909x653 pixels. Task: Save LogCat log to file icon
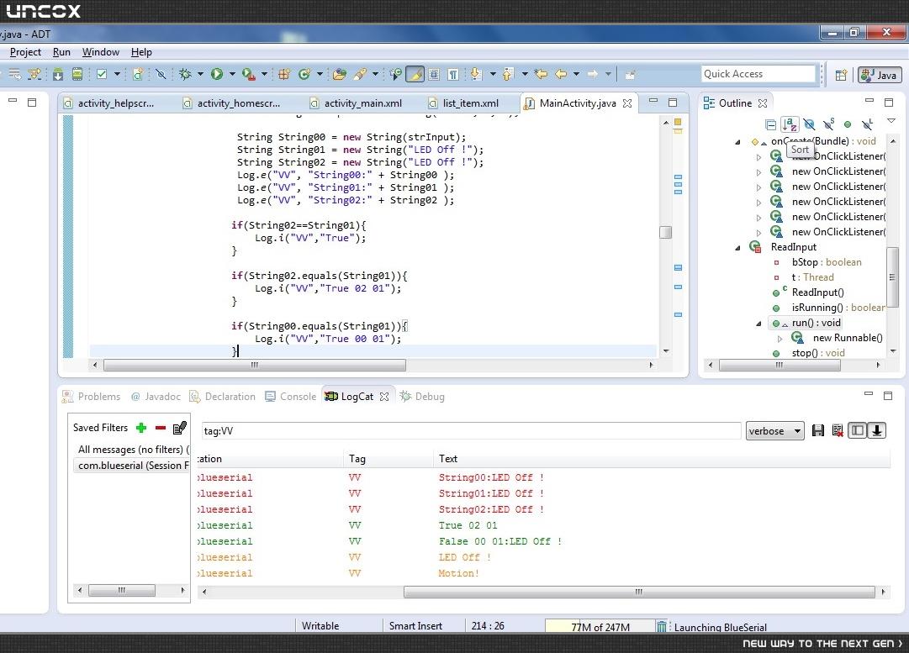point(818,430)
